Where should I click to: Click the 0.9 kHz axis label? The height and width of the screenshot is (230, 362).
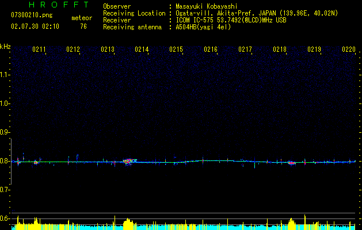5,132
